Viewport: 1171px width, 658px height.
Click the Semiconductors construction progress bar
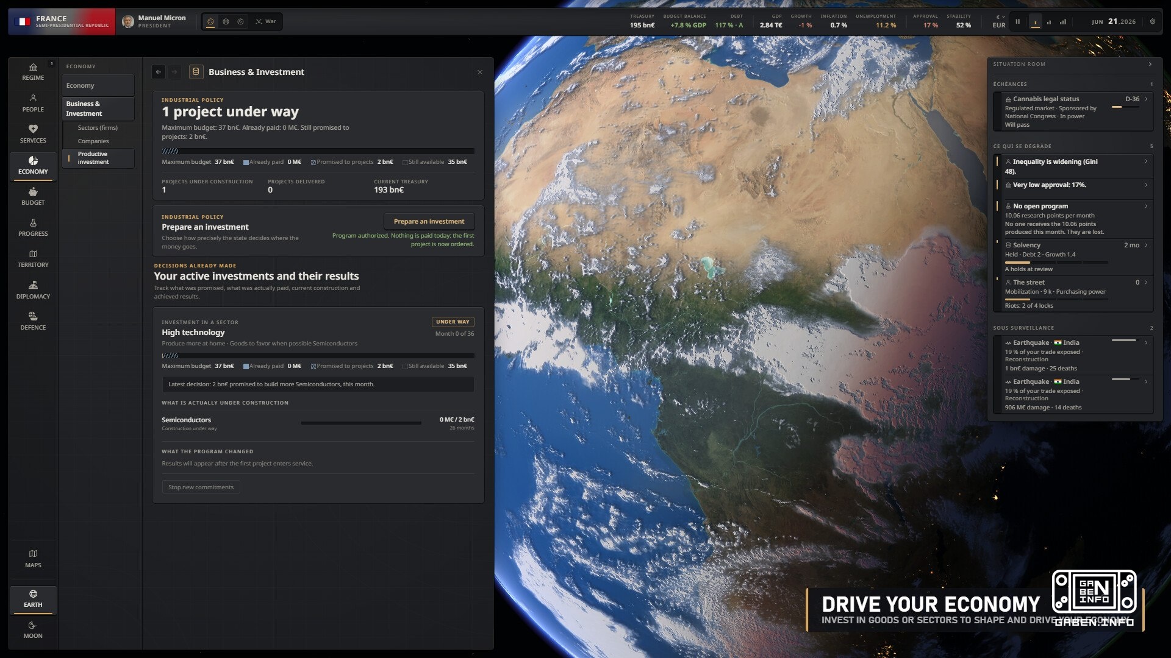[x=361, y=422]
